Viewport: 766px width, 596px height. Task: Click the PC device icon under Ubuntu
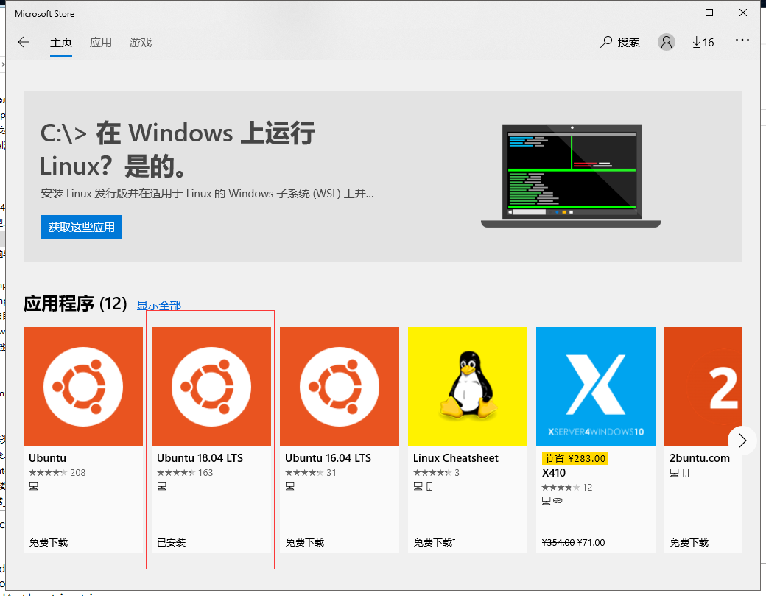pos(34,486)
